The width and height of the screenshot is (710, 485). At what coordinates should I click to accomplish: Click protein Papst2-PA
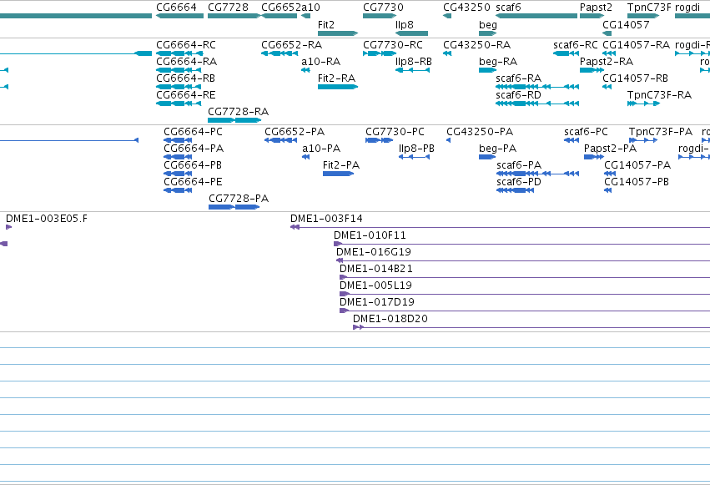point(594,157)
